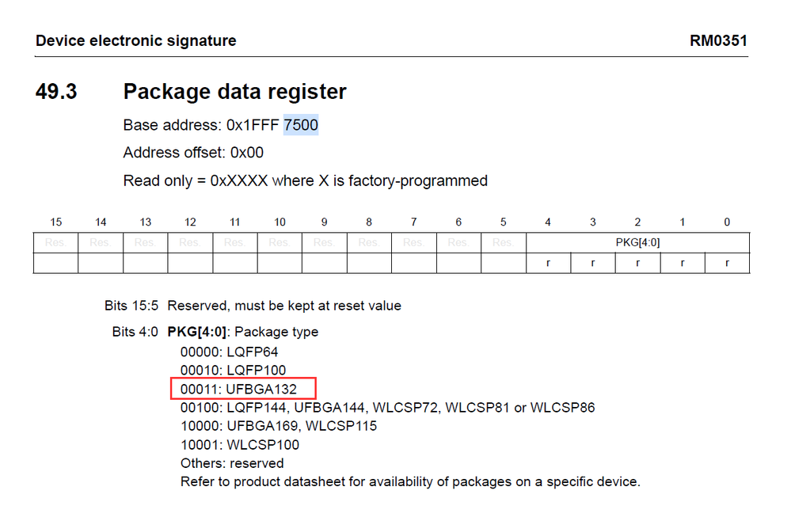This screenshot has width=791, height=517.
Task: Click the highlighted 7500 in base address
Action: coord(301,125)
